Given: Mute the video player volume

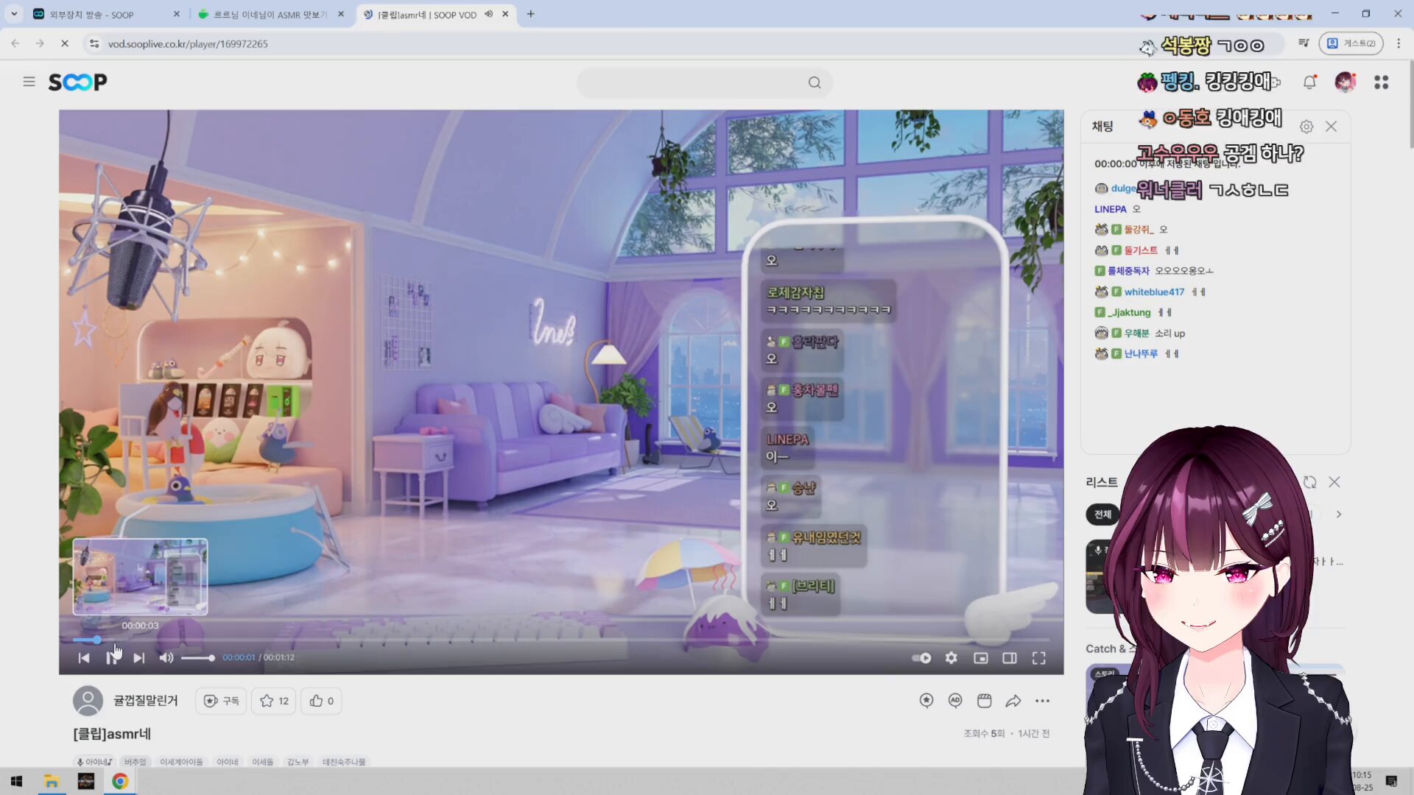Looking at the screenshot, I should (x=166, y=658).
